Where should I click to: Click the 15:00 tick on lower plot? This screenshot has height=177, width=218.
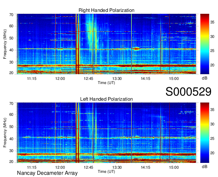[x=174, y=167]
